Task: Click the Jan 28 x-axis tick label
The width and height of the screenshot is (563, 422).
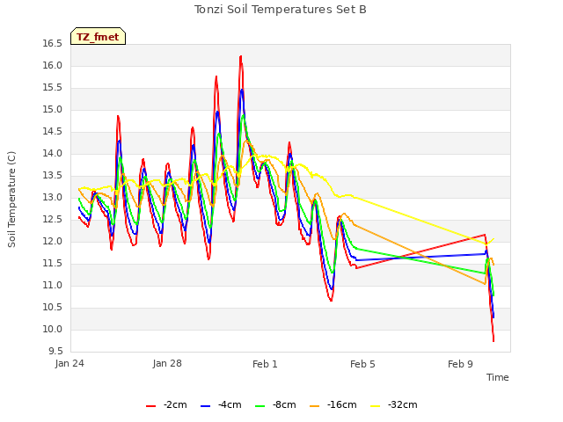Action: pos(167,363)
